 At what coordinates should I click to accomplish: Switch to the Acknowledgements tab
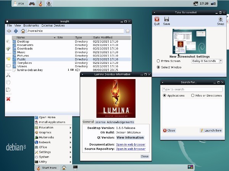click(x=120, y=122)
